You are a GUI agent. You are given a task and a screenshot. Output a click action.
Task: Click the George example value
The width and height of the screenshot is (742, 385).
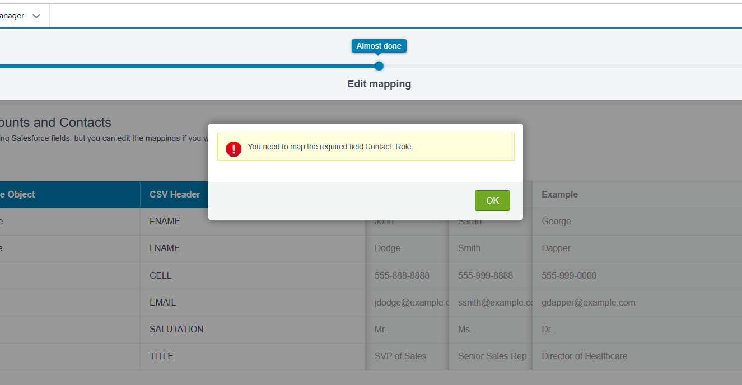tap(556, 221)
